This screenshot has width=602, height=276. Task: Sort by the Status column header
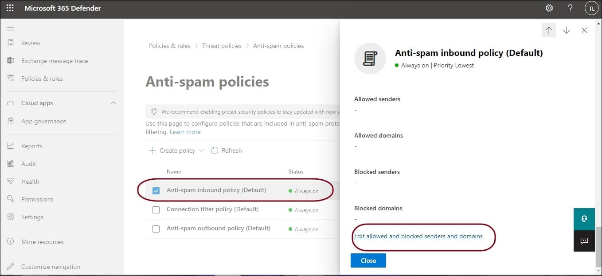(296, 171)
